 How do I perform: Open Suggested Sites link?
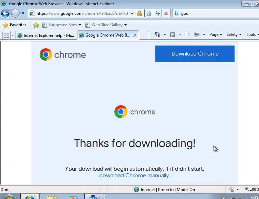(x=63, y=25)
